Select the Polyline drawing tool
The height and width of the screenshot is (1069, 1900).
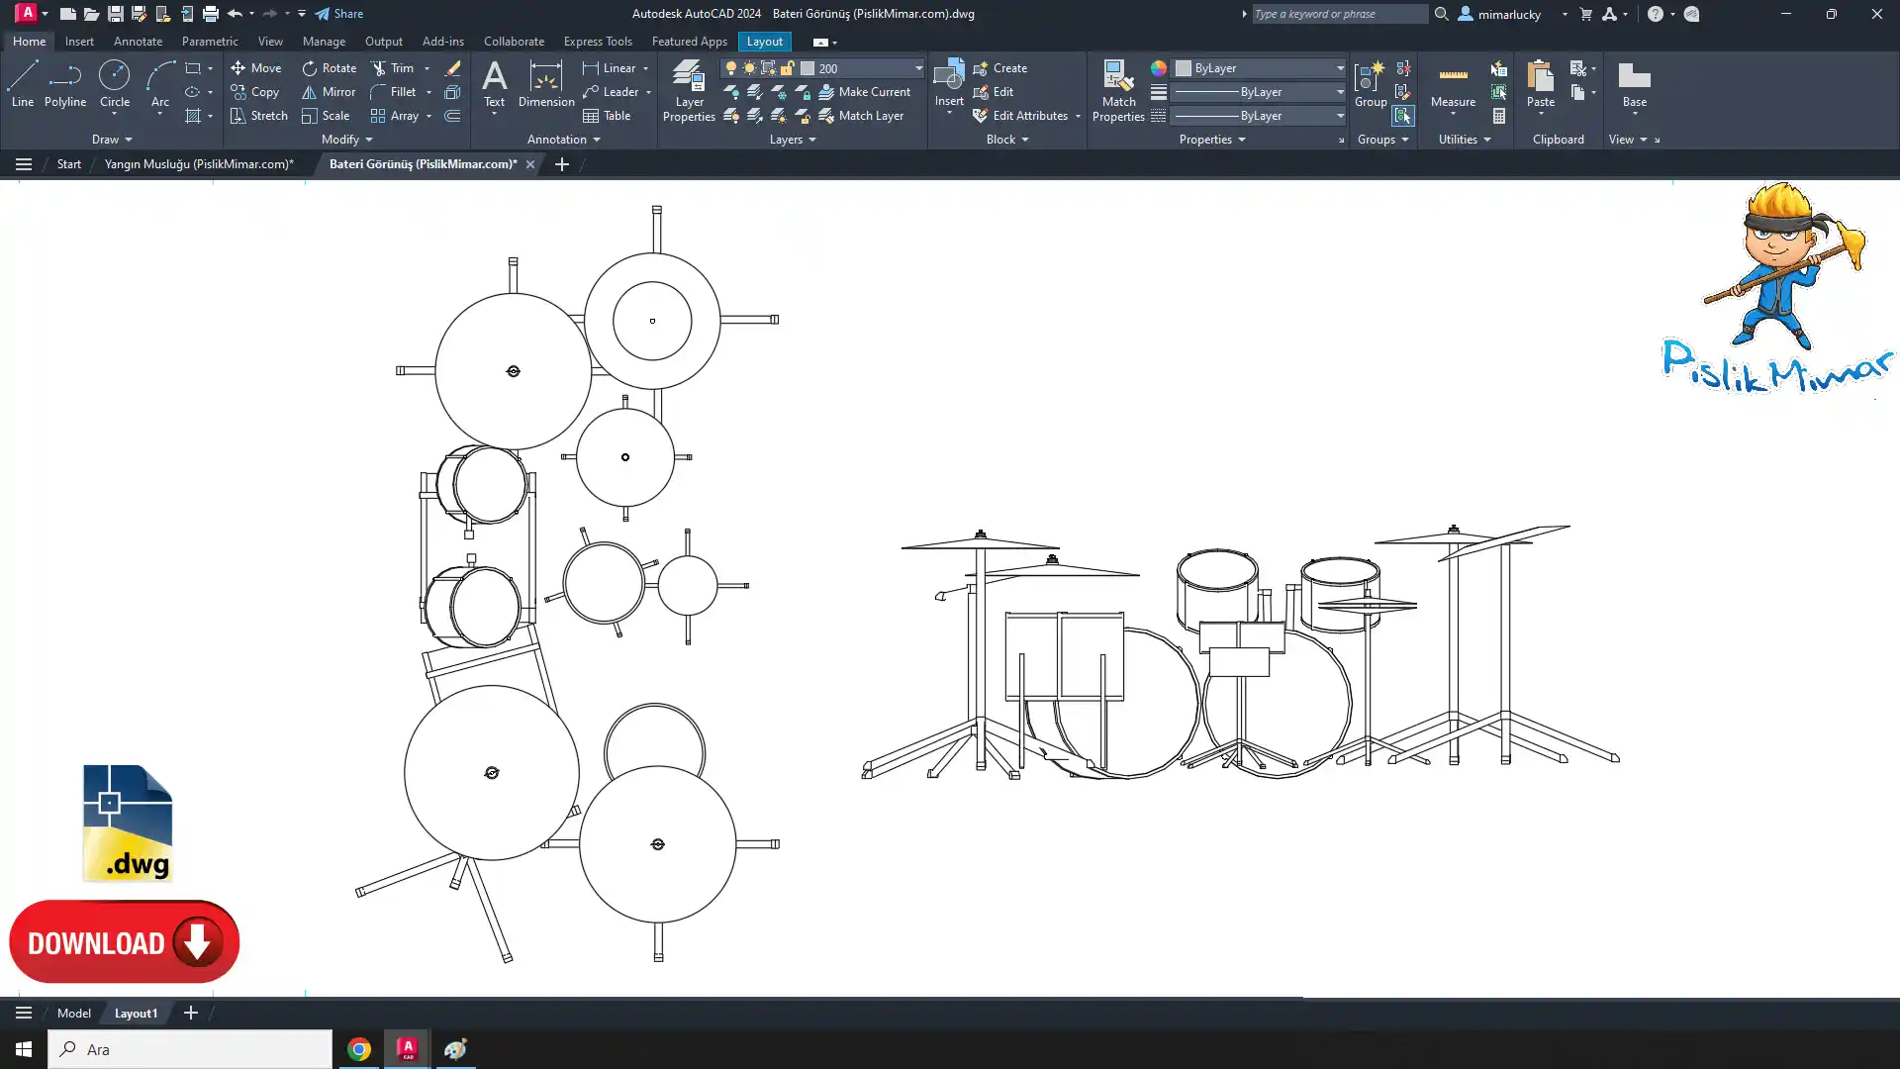click(x=65, y=83)
